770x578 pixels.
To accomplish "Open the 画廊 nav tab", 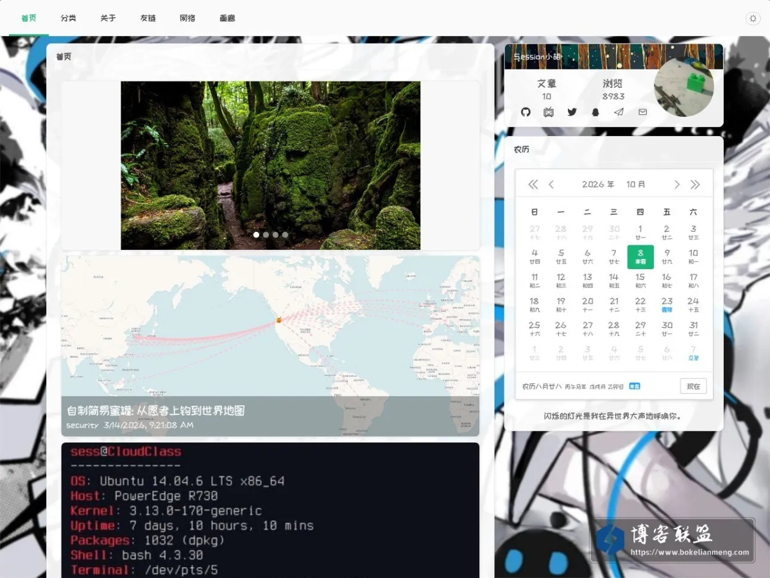I will coord(227,18).
